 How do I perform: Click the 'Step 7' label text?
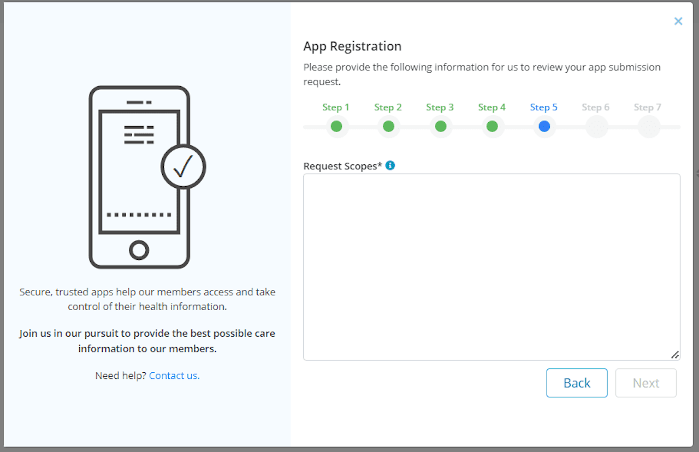648,107
